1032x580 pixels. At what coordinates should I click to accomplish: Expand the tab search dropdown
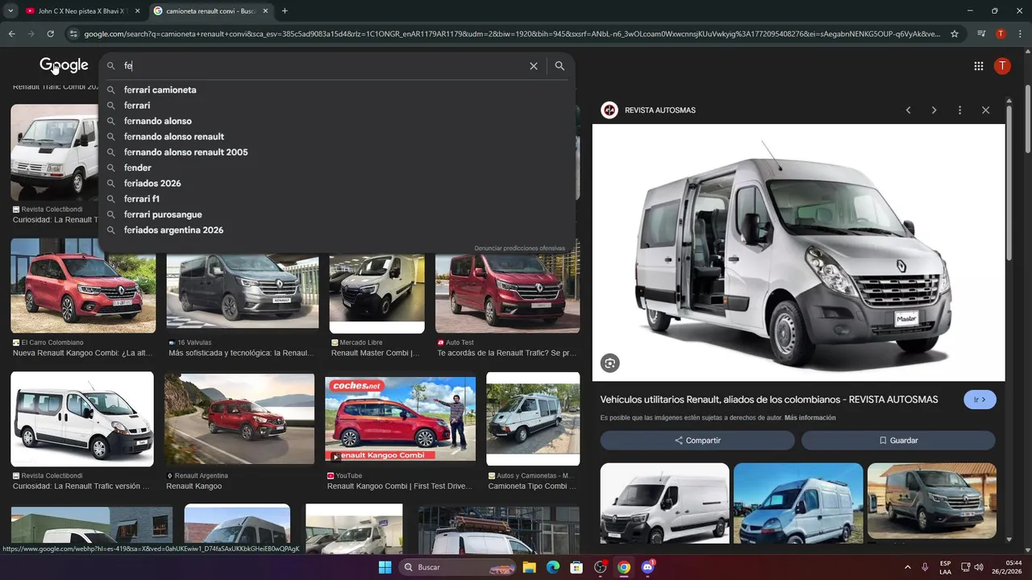coord(10,10)
